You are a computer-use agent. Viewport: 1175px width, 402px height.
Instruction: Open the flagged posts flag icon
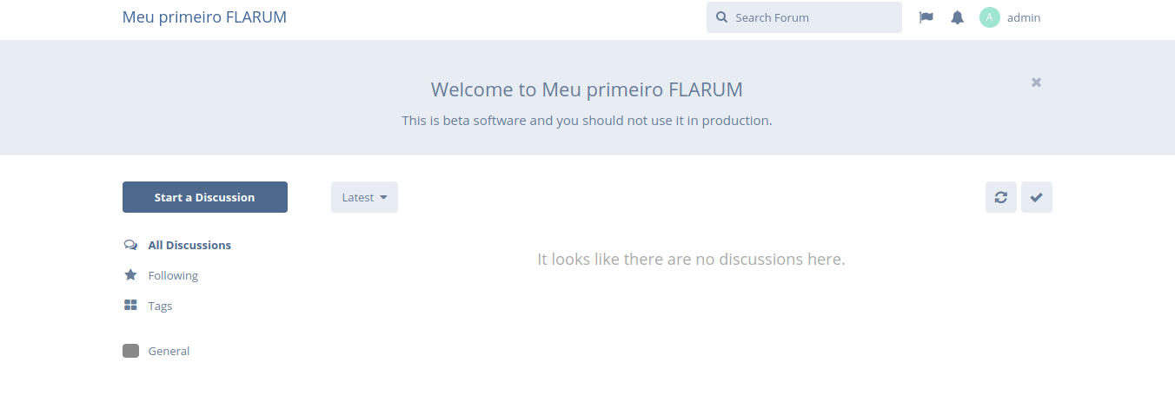926,17
